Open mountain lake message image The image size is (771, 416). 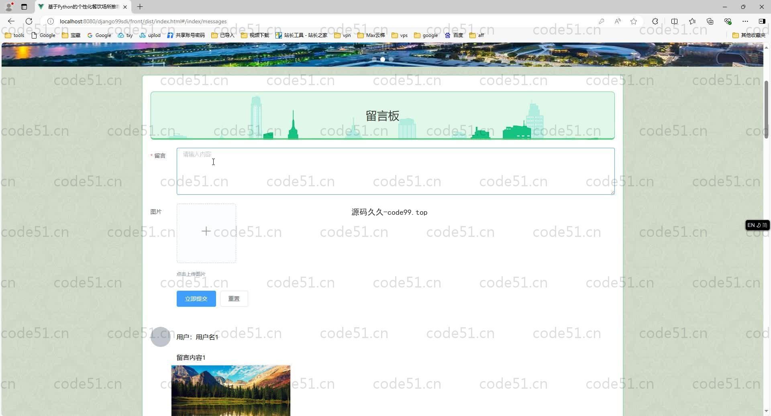pyautogui.click(x=231, y=391)
